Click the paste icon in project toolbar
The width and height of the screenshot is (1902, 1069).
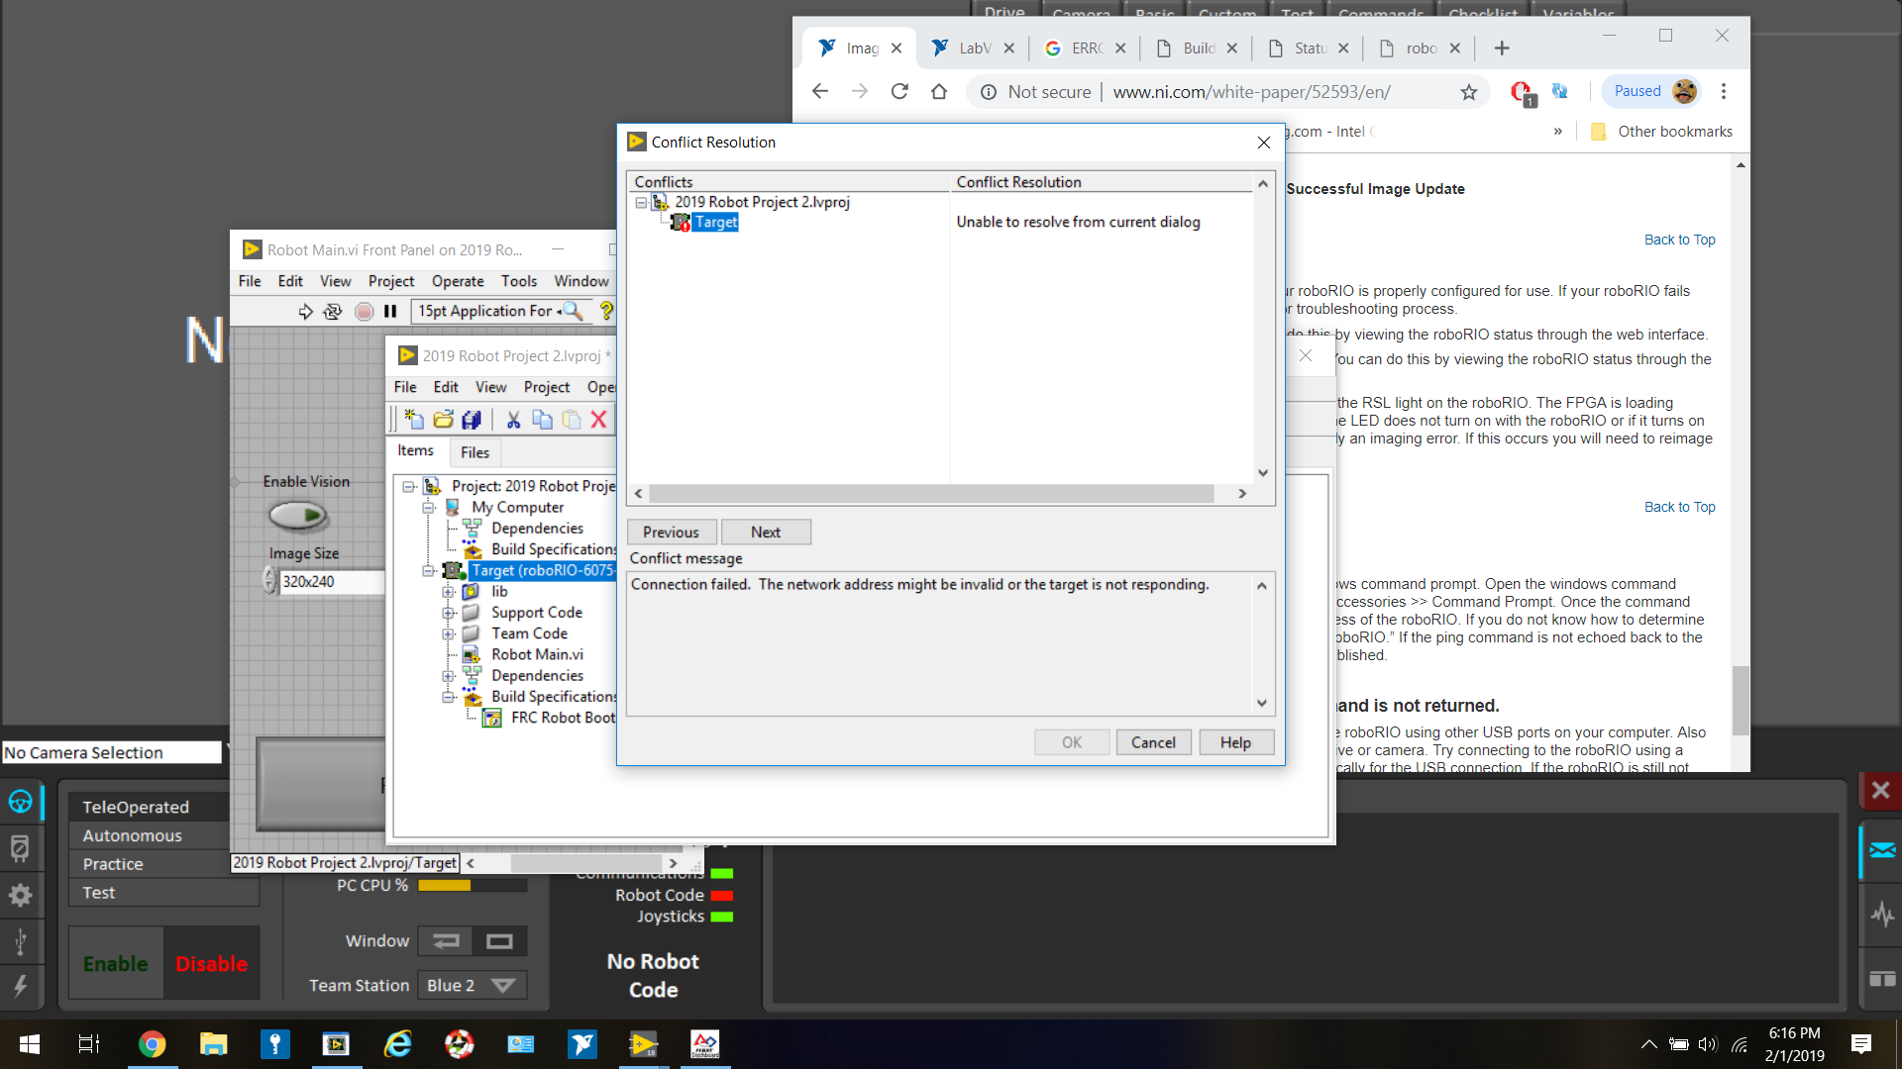(571, 418)
